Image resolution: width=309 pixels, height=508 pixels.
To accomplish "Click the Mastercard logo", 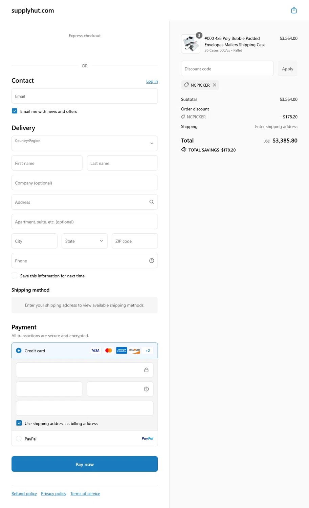I will tap(109, 351).
